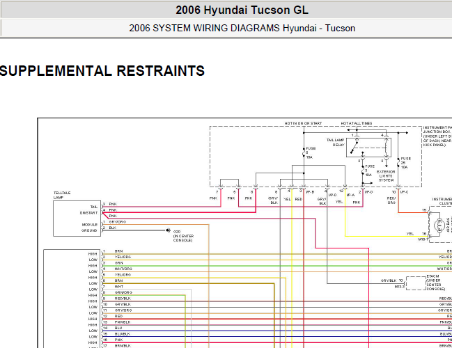Click the "12 RED" wire row label
Screen dimensions: 452x348
[x=113, y=316]
